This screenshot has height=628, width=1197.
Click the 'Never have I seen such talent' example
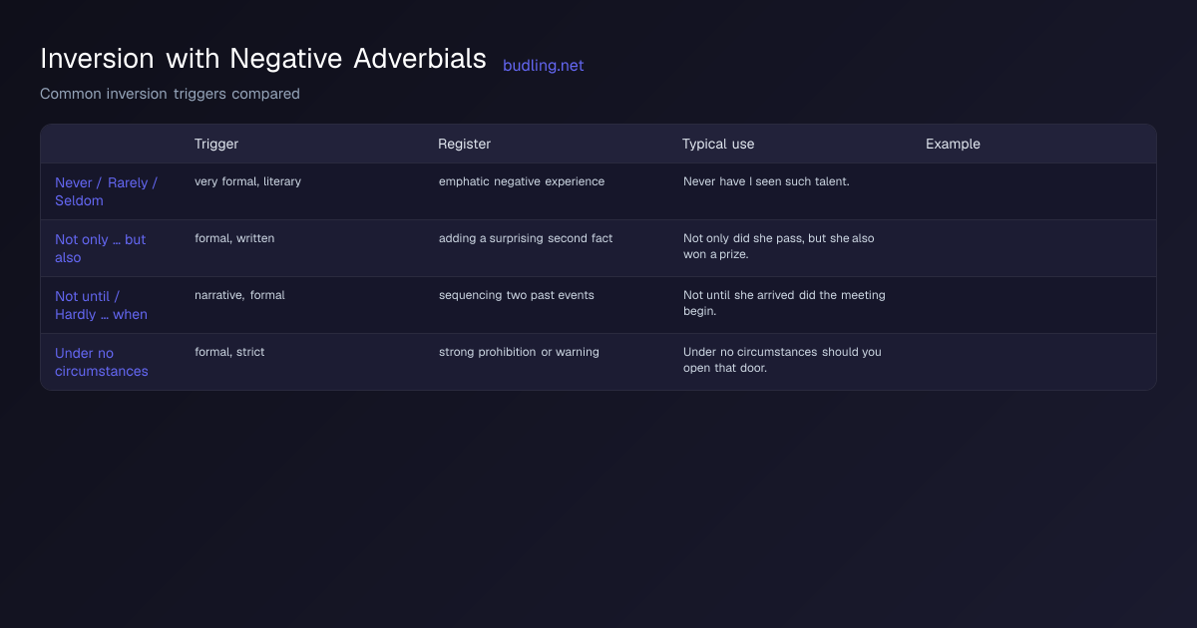coord(766,181)
